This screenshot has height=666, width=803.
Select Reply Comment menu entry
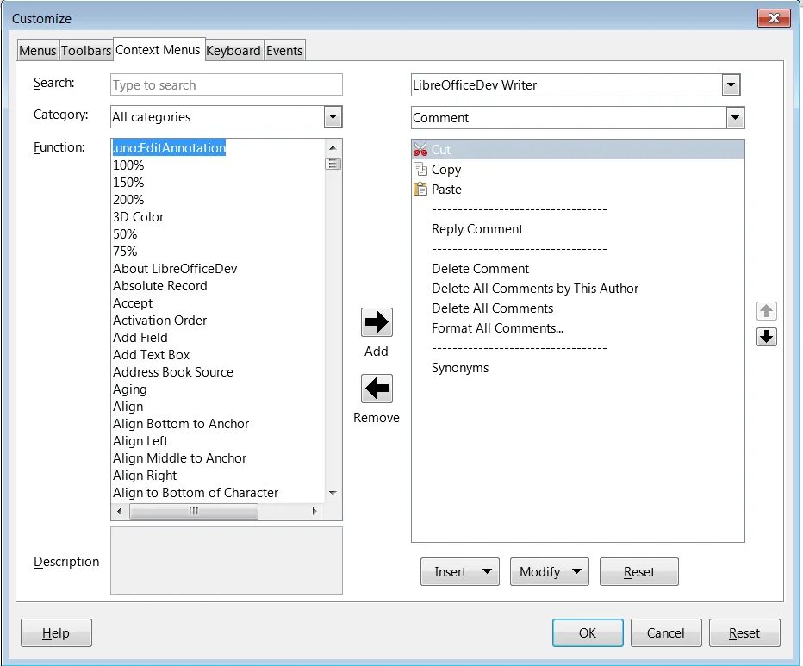pyautogui.click(x=577, y=229)
